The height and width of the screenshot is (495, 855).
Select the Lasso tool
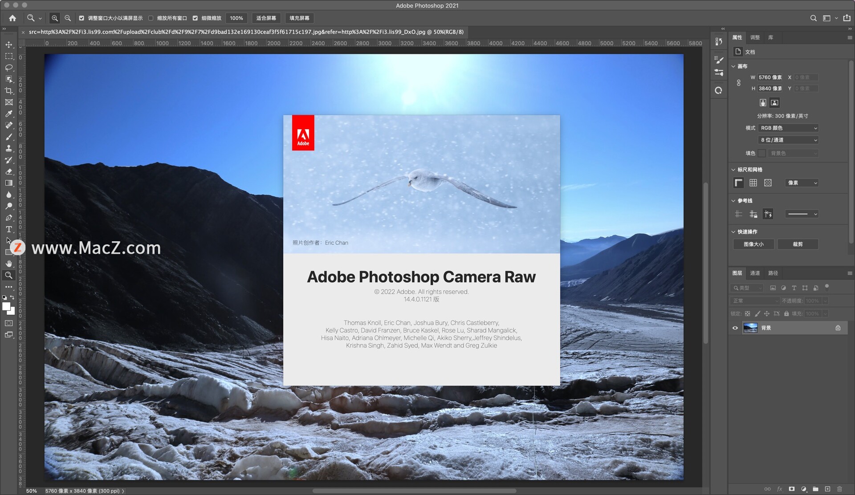click(9, 68)
